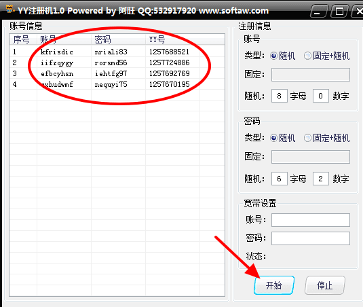Click the 宽带设置 密码 input field
This screenshot has height=307, width=363.
(x=311, y=238)
